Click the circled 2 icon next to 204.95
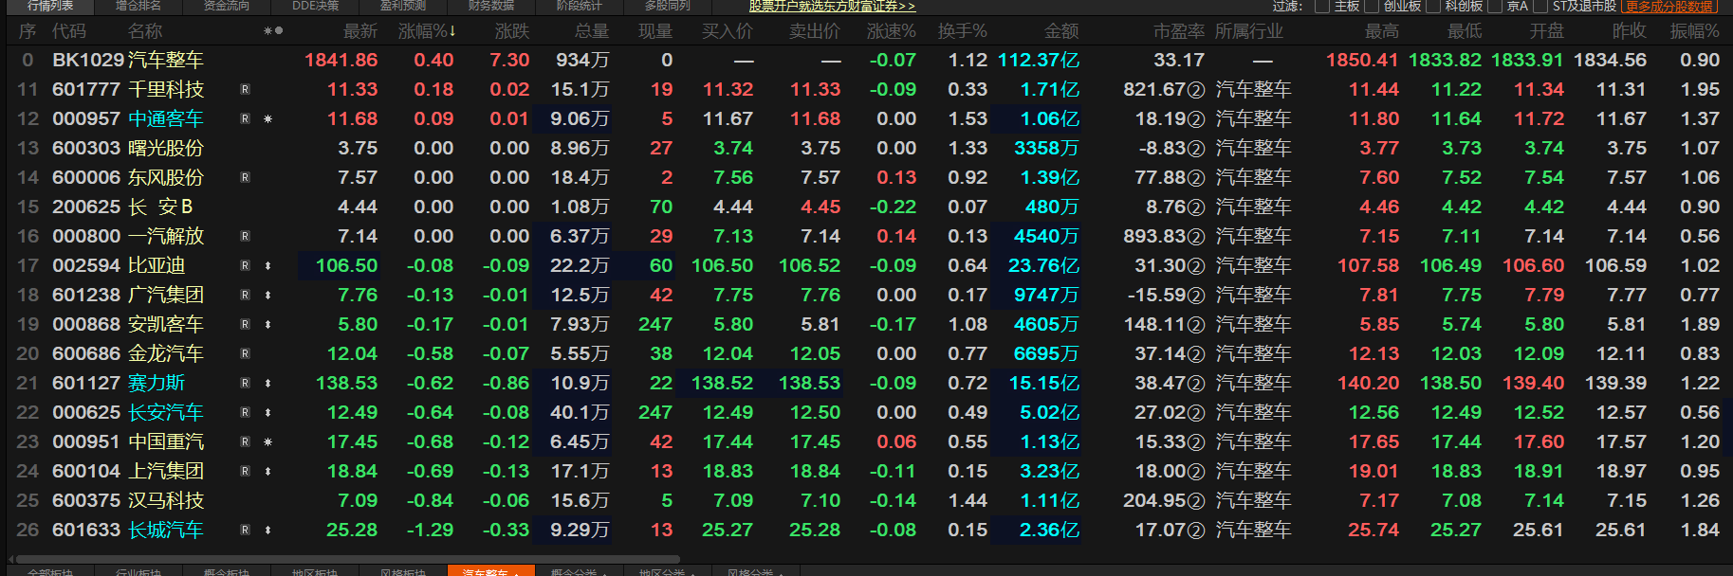This screenshot has width=1733, height=576. (x=1196, y=502)
